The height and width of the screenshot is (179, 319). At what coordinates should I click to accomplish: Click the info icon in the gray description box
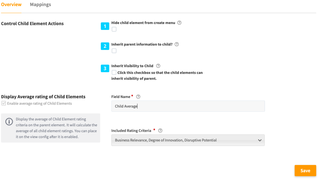coord(9,122)
